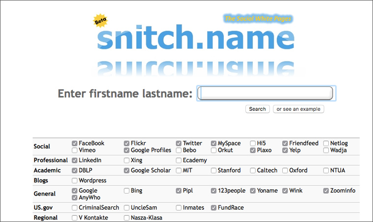Uncheck the Yoname checkbox

click(253, 191)
